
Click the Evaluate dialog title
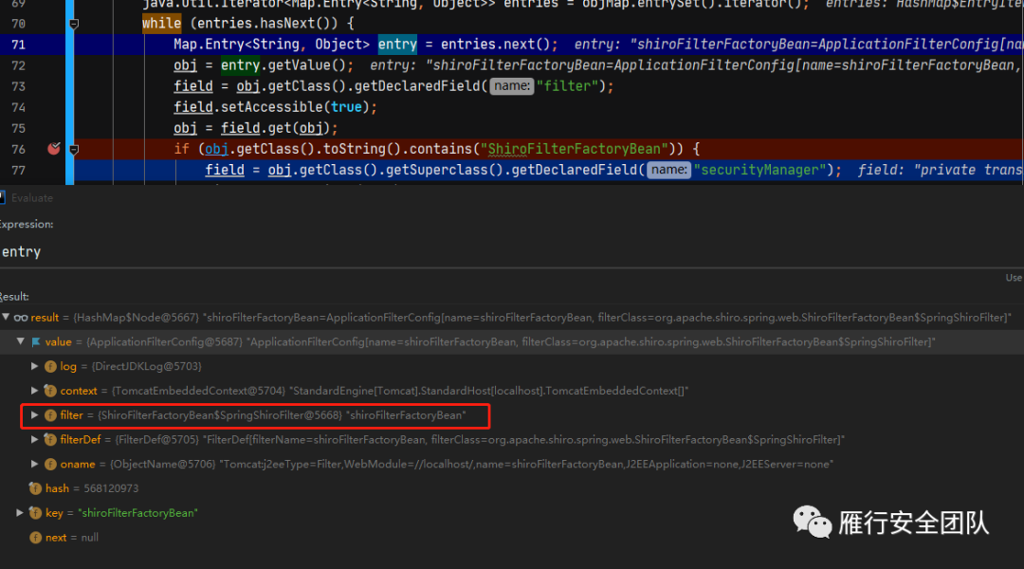32,198
